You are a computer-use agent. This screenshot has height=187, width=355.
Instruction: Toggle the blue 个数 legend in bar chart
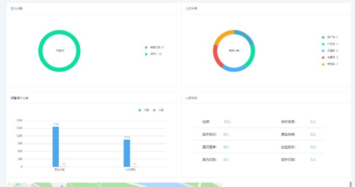point(144,110)
